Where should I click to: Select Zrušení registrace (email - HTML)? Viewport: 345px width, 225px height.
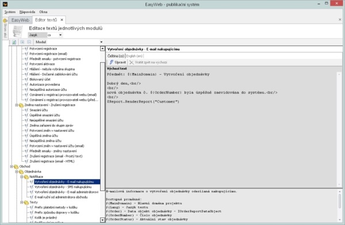coord(52,161)
